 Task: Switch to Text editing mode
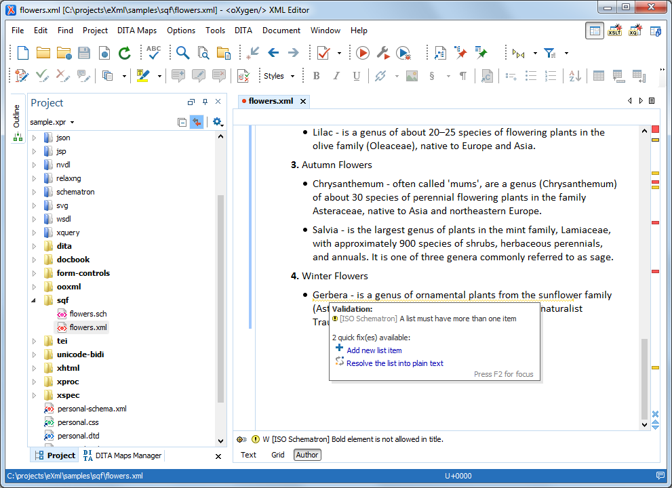click(249, 455)
